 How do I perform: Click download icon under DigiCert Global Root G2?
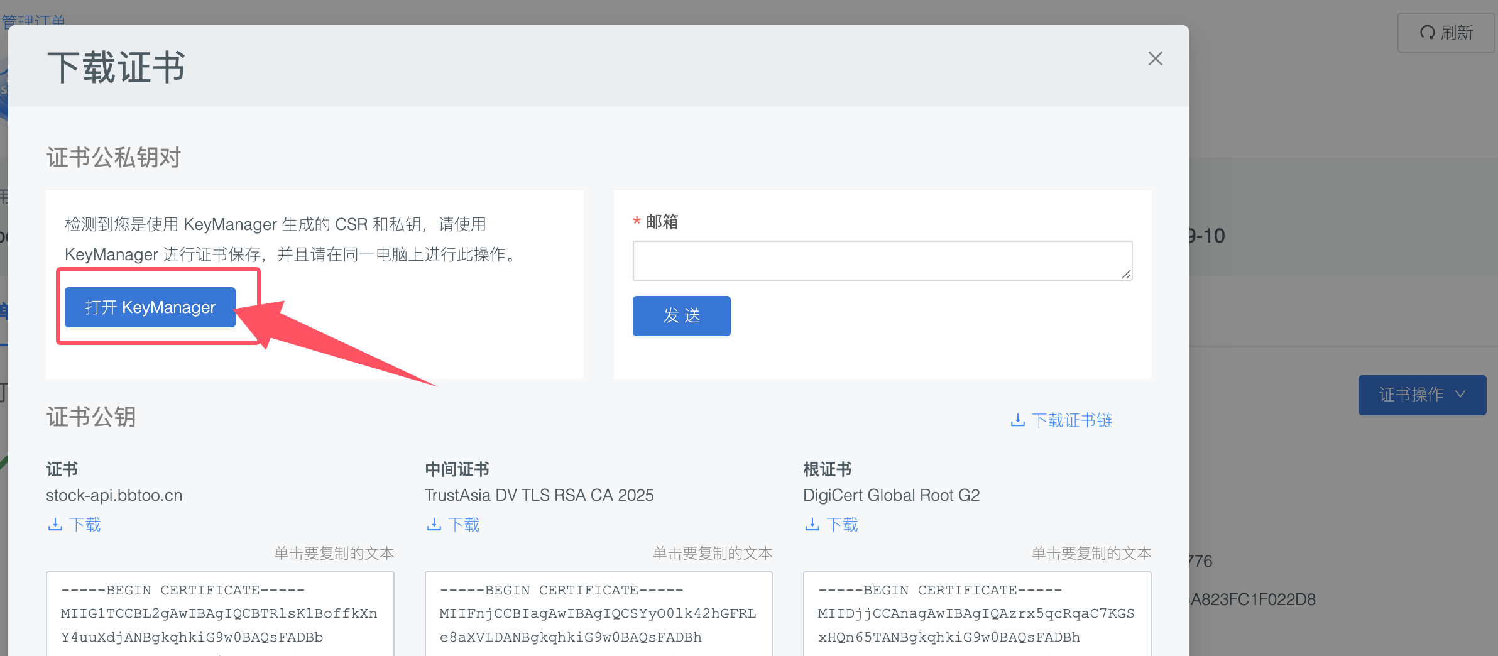click(812, 524)
